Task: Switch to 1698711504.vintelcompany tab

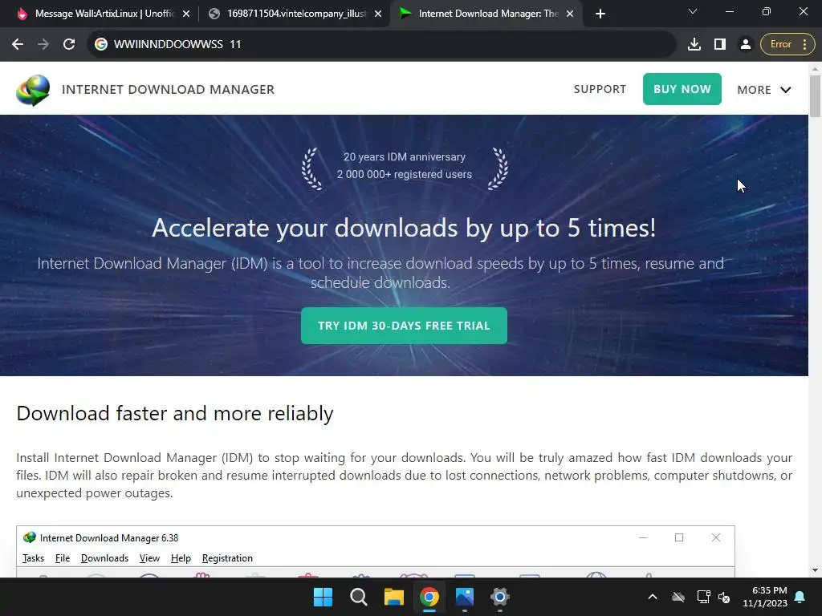Action: coord(294,14)
